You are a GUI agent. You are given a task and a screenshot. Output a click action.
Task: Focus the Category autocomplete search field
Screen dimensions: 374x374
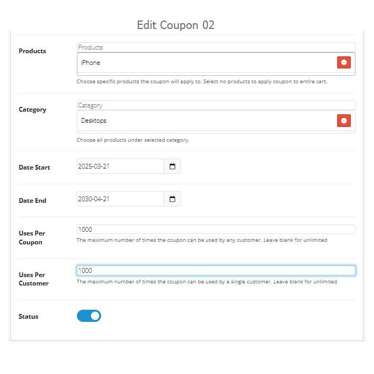216,105
